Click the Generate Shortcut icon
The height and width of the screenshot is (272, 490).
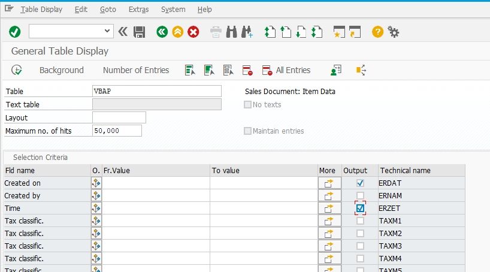pos(355,32)
